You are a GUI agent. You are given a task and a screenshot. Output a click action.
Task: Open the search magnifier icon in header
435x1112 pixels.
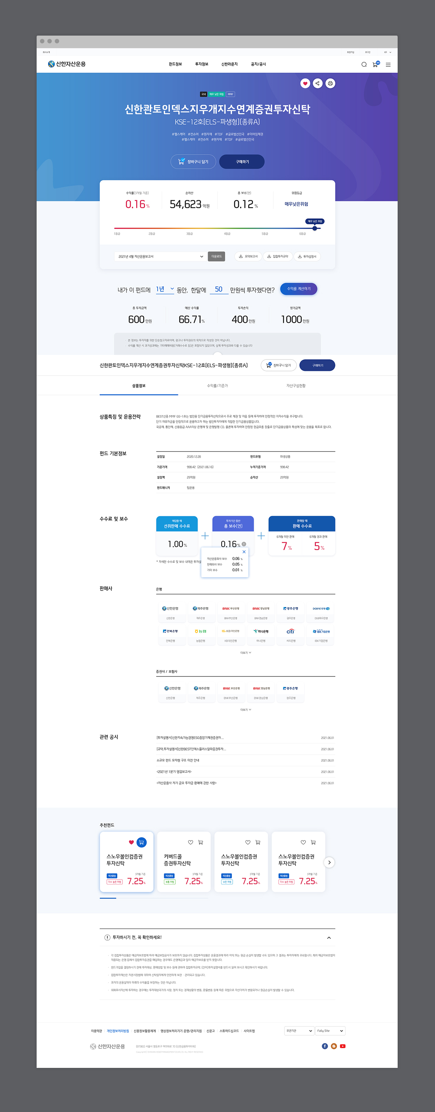pyautogui.click(x=364, y=65)
